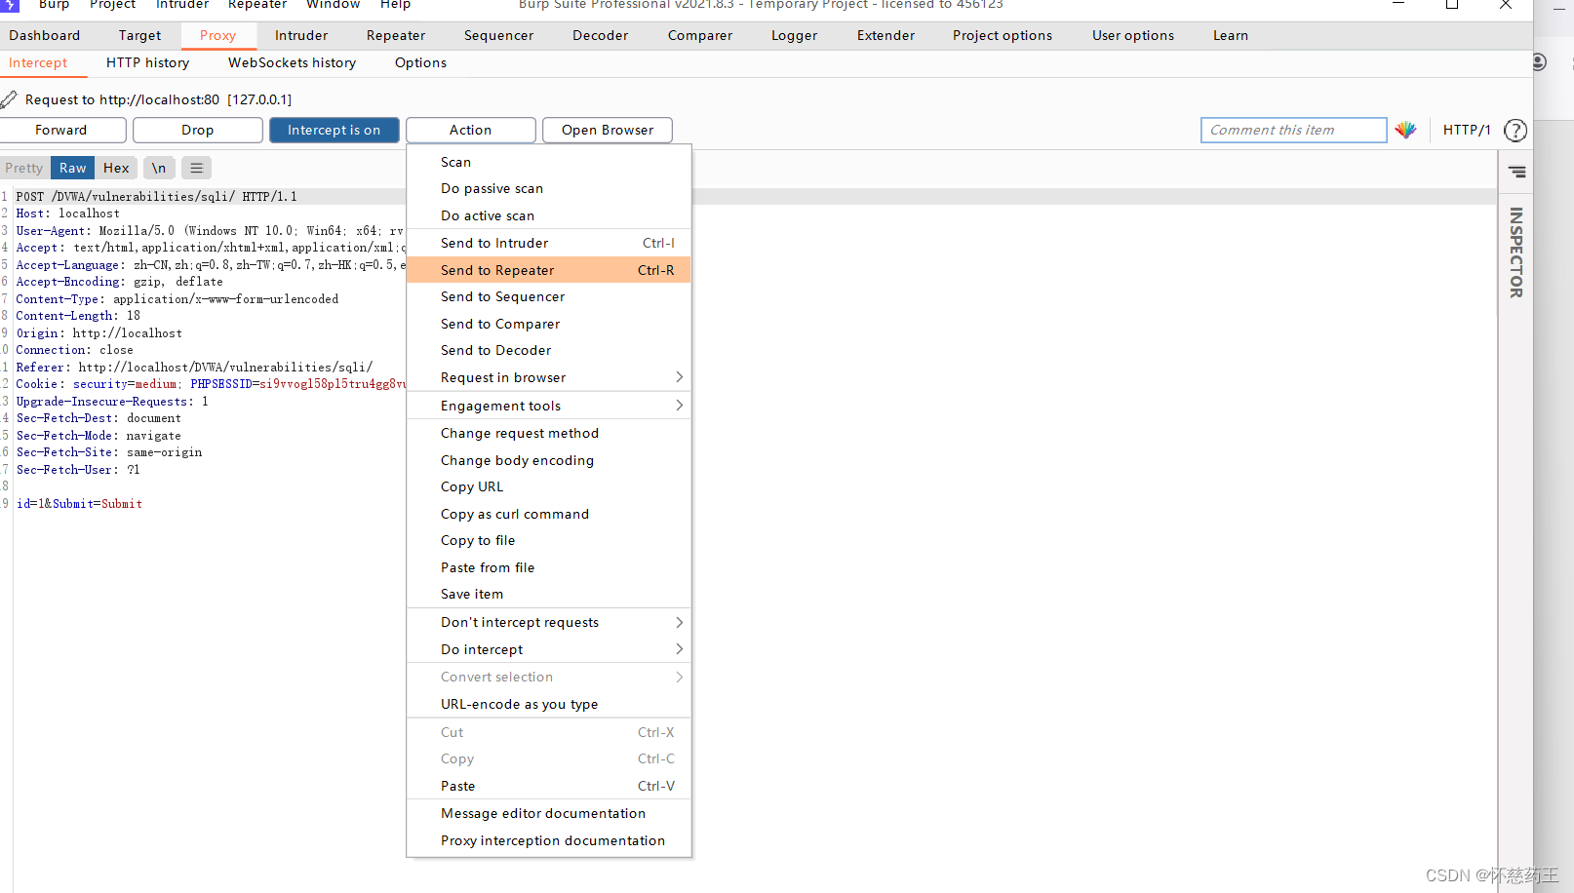The image size is (1574, 893).
Task: Switch to Pretty view
Action: (x=23, y=168)
